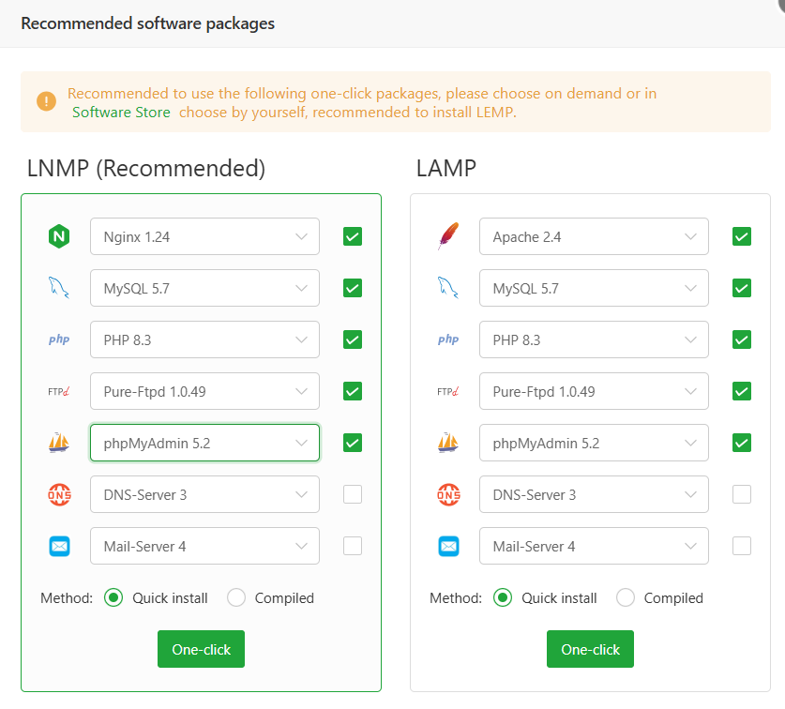The width and height of the screenshot is (785, 709).
Task: Click the Mail-Server envelope icon in LAMP
Action: (x=448, y=546)
